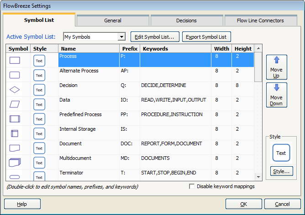Click the PROCEDURE,INSTRUCTION keywords cell
The image size is (305, 215).
click(x=175, y=118)
